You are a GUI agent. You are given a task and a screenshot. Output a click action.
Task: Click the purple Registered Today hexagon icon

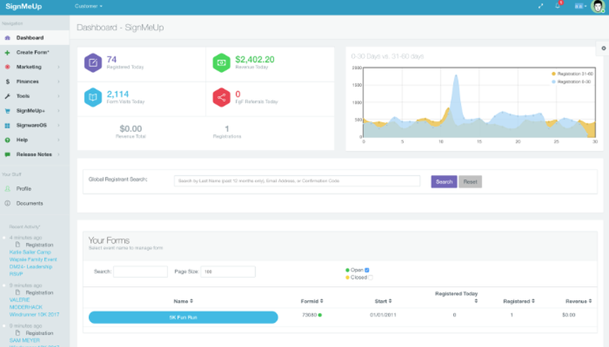[x=93, y=63]
